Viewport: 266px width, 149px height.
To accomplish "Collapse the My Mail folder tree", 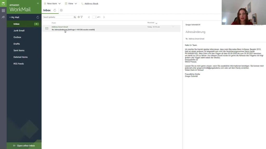I will (x=10, y=17).
